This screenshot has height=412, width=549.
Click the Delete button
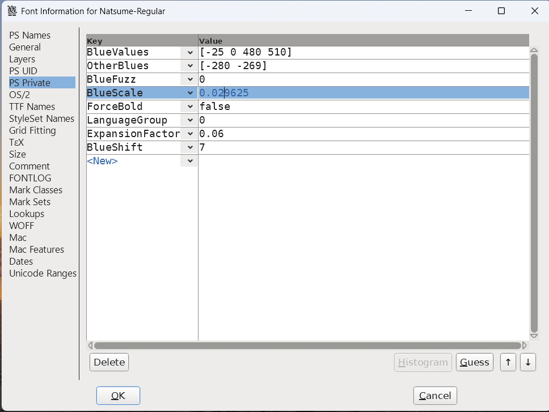click(x=109, y=362)
